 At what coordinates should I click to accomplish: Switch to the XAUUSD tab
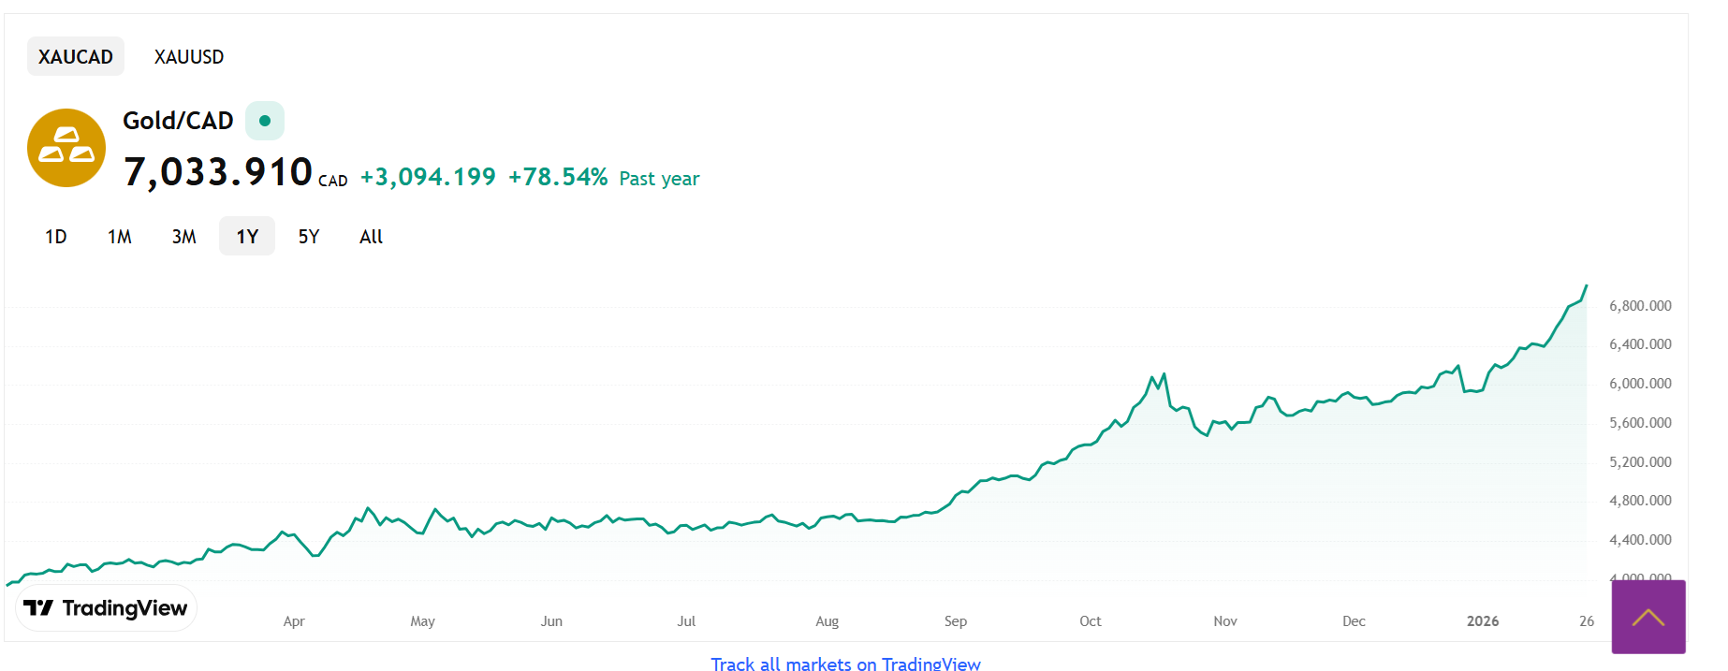[x=189, y=57]
